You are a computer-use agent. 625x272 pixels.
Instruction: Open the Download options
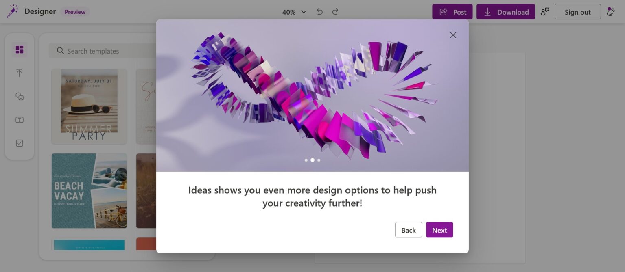[506, 12]
